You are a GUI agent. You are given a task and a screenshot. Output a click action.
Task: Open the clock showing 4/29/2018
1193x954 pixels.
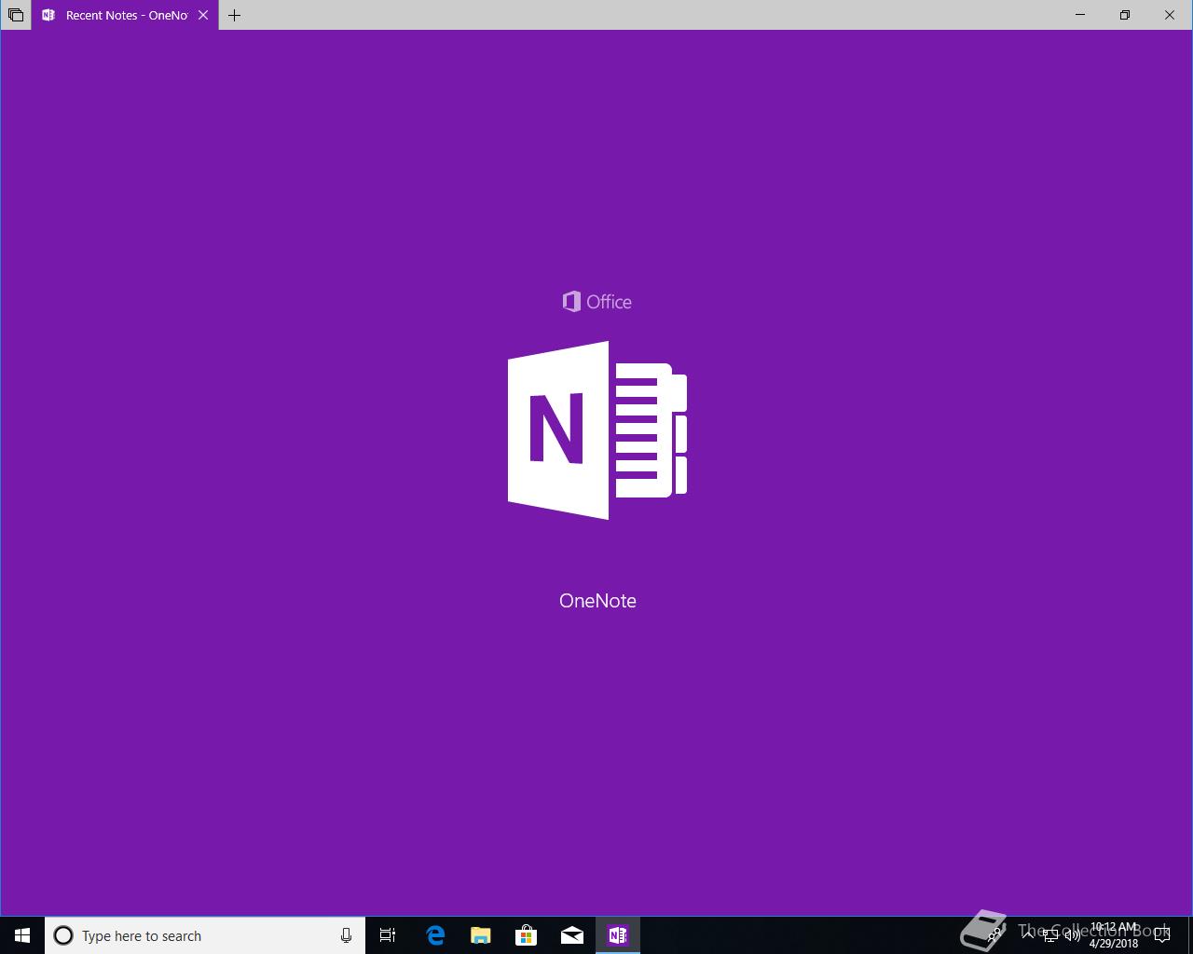point(1114,935)
